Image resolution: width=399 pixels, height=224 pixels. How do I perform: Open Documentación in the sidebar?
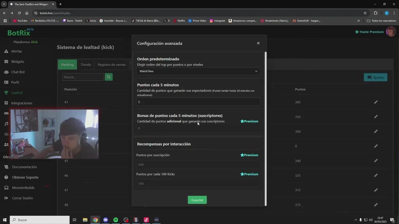click(x=24, y=167)
